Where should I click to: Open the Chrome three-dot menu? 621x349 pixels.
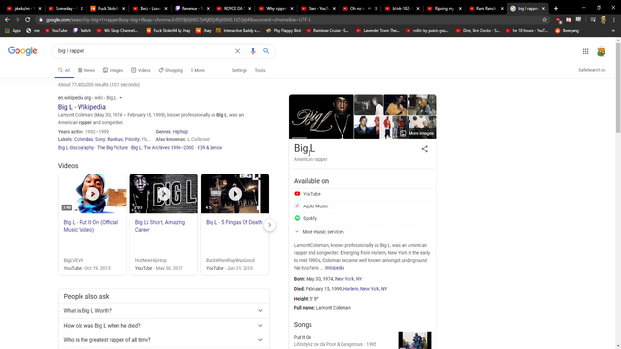point(614,19)
